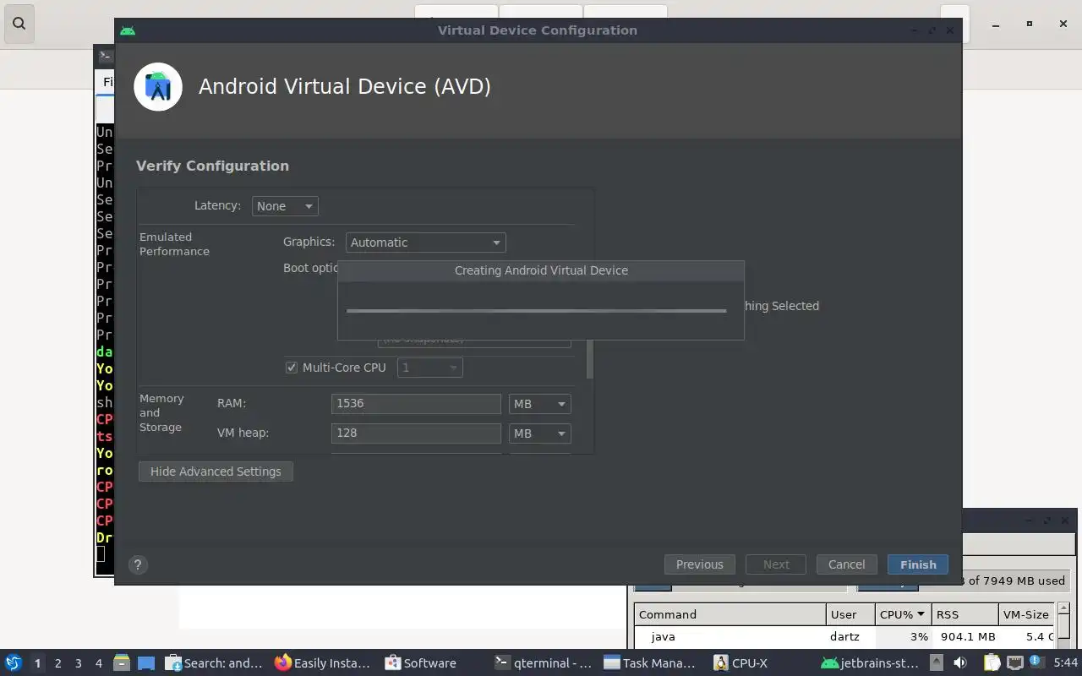The width and height of the screenshot is (1082, 676).
Task: Click the User column header in Task Manager
Action: click(850, 614)
